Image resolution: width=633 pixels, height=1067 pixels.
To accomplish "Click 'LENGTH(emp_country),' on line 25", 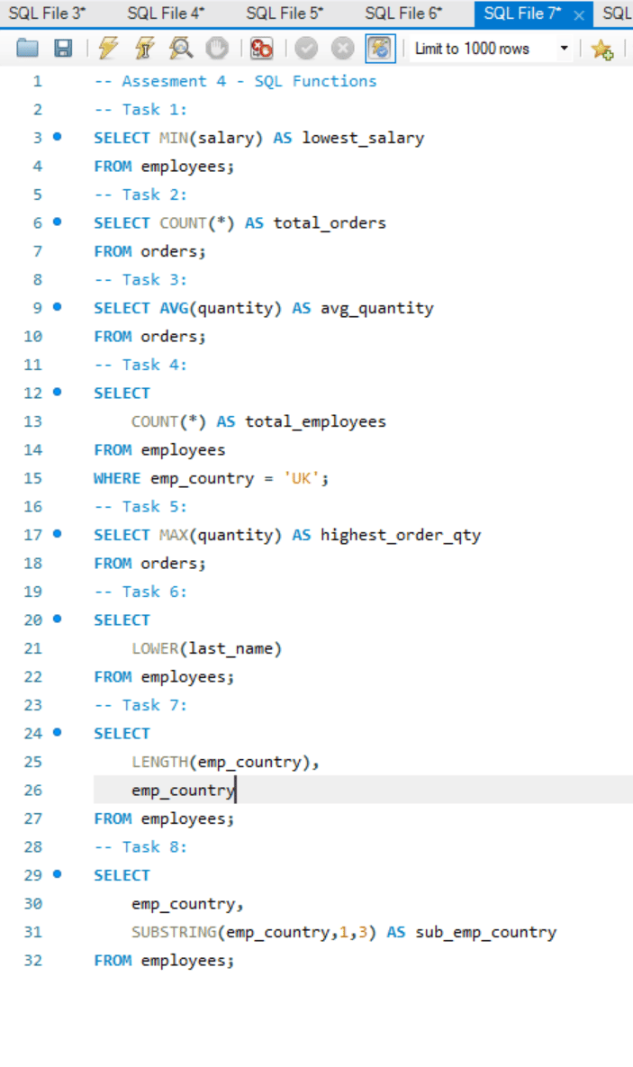I will 225,762.
